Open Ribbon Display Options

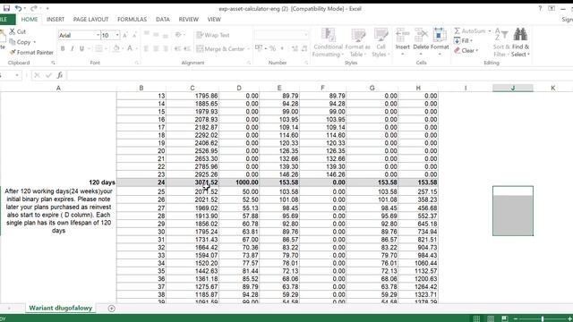552,8
